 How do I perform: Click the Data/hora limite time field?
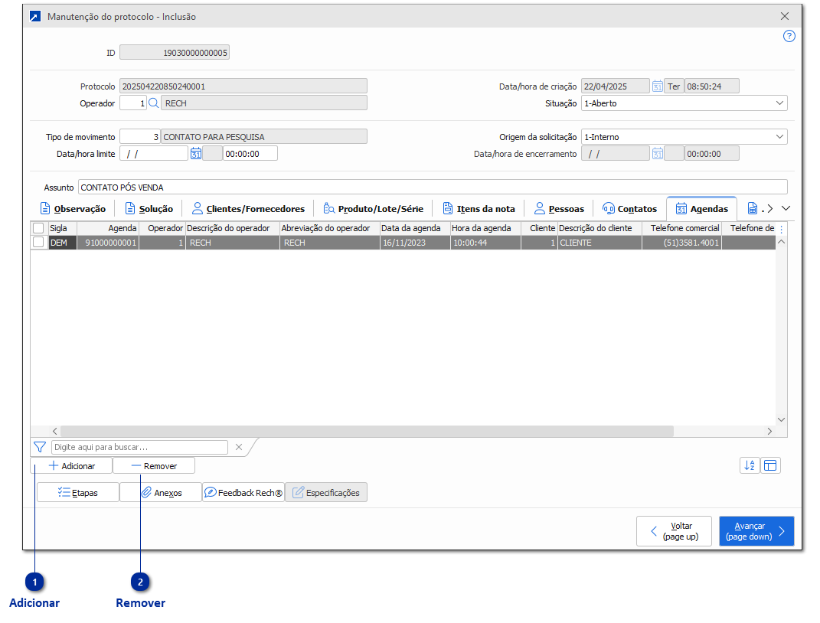point(250,154)
